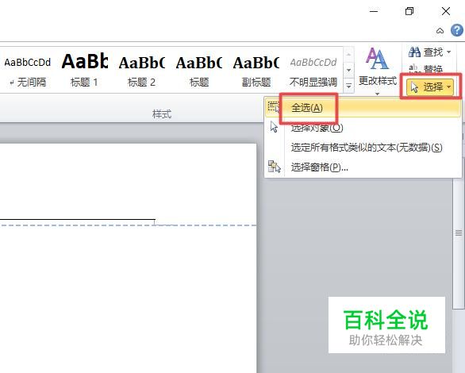Viewport: 465px width, 373px height.
Task: Open the 查找 dropdown arrow
Action: pos(449,52)
